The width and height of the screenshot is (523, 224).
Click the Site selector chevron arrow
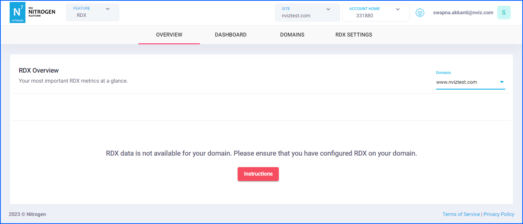pyautogui.click(x=328, y=9)
